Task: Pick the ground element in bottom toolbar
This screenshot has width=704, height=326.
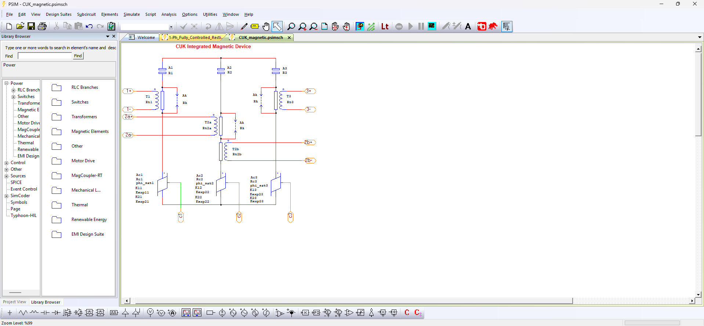Action: [10, 313]
